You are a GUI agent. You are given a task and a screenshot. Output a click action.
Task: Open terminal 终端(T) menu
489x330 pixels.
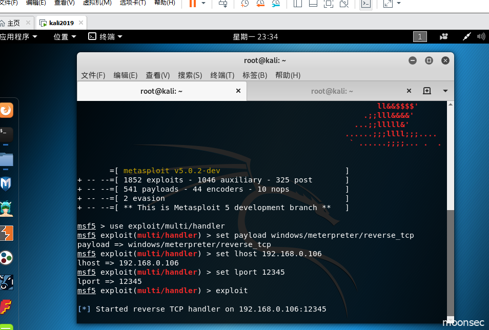click(x=222, y=75)
